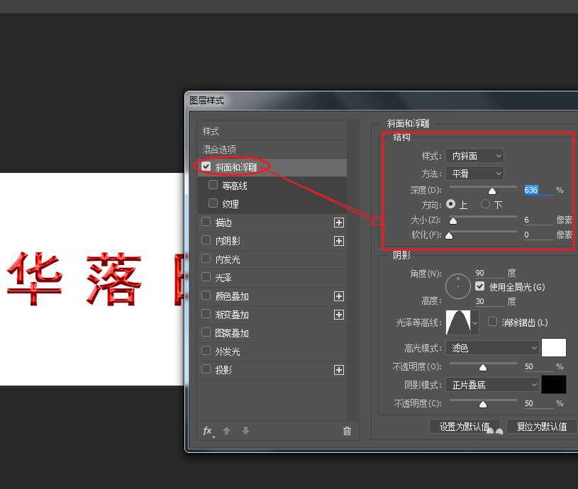Click plus icon beside 颜色叠加
This screenshot has height=489, width=578.
(x=339, y=296)
